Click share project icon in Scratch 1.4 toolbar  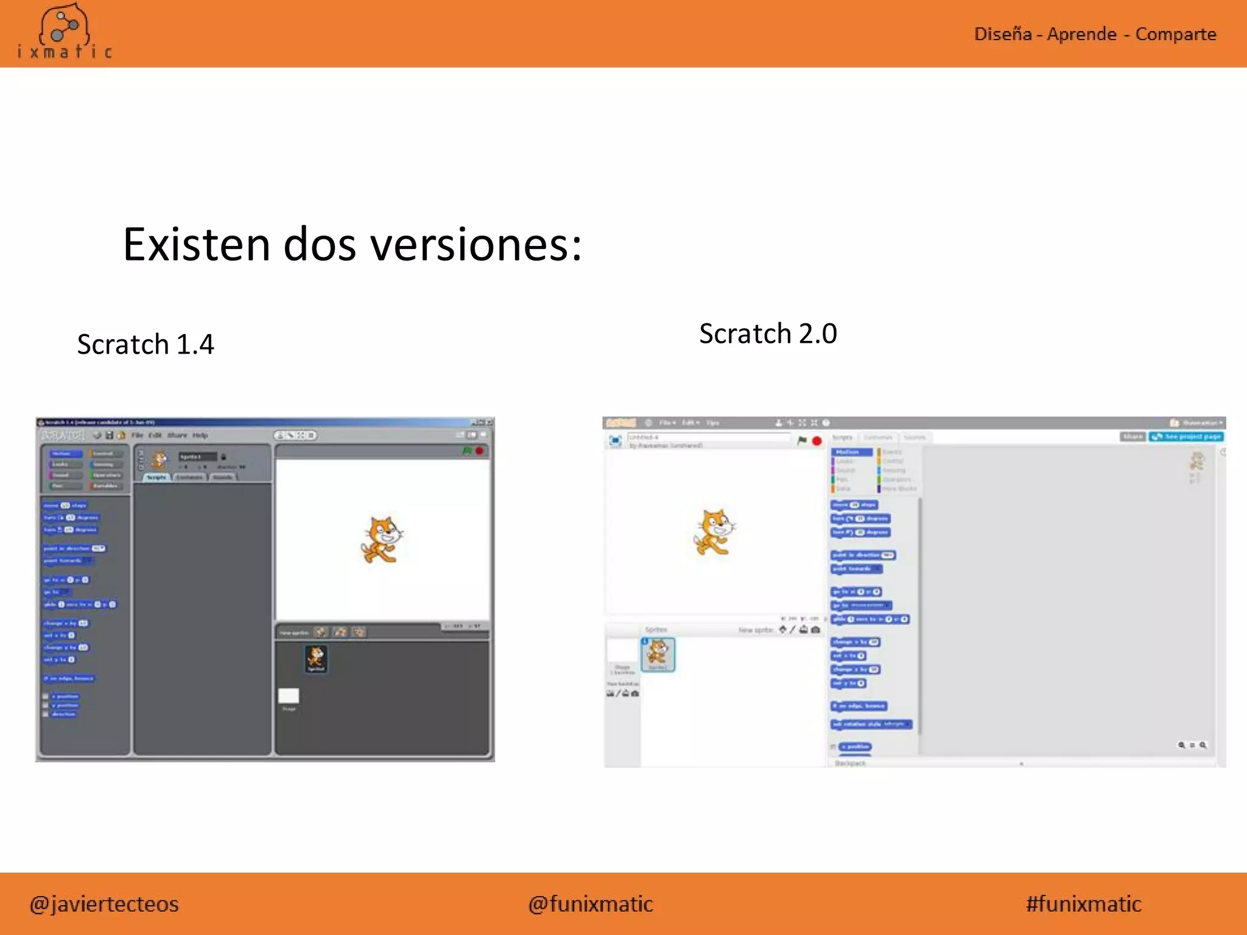click(x=121, y=435)
